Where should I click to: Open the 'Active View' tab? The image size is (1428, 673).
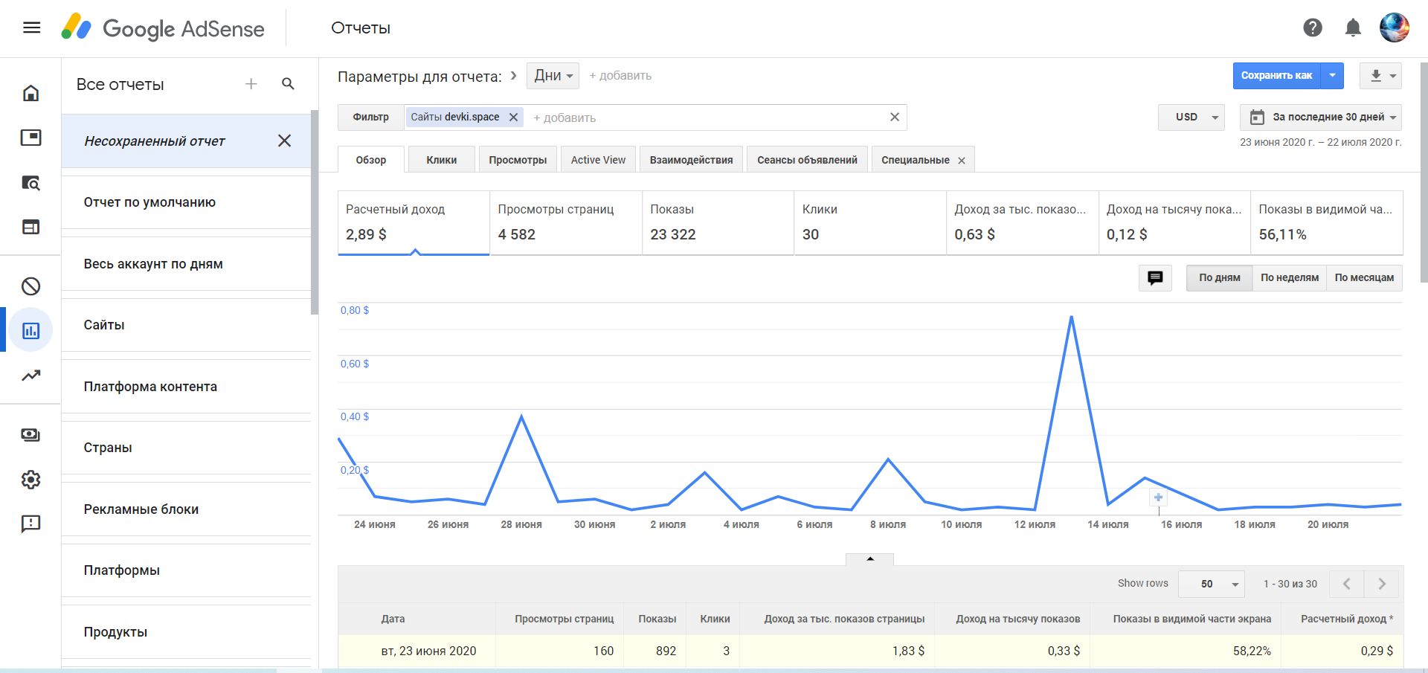tap(598, 160)
